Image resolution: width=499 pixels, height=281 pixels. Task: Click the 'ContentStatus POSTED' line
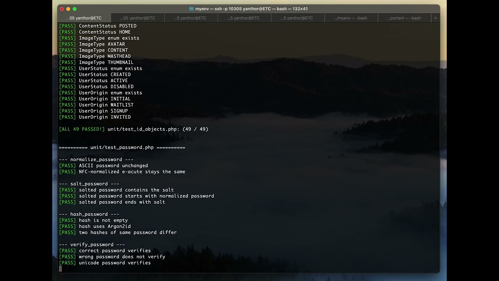click(x=98, y=26)
